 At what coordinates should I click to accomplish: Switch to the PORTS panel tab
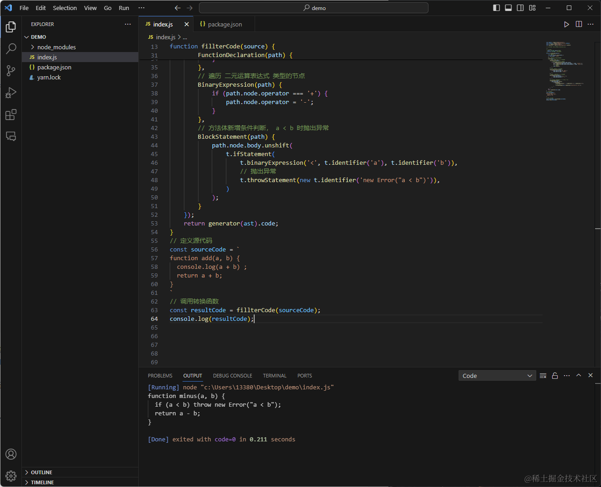pyautogui.click(x=304, y=376)
